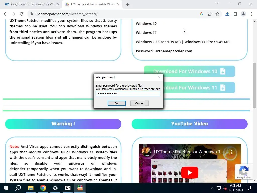Select the UXTheme Patcher browser tab
Screen dimensions: 257x193
pos(92,4)
